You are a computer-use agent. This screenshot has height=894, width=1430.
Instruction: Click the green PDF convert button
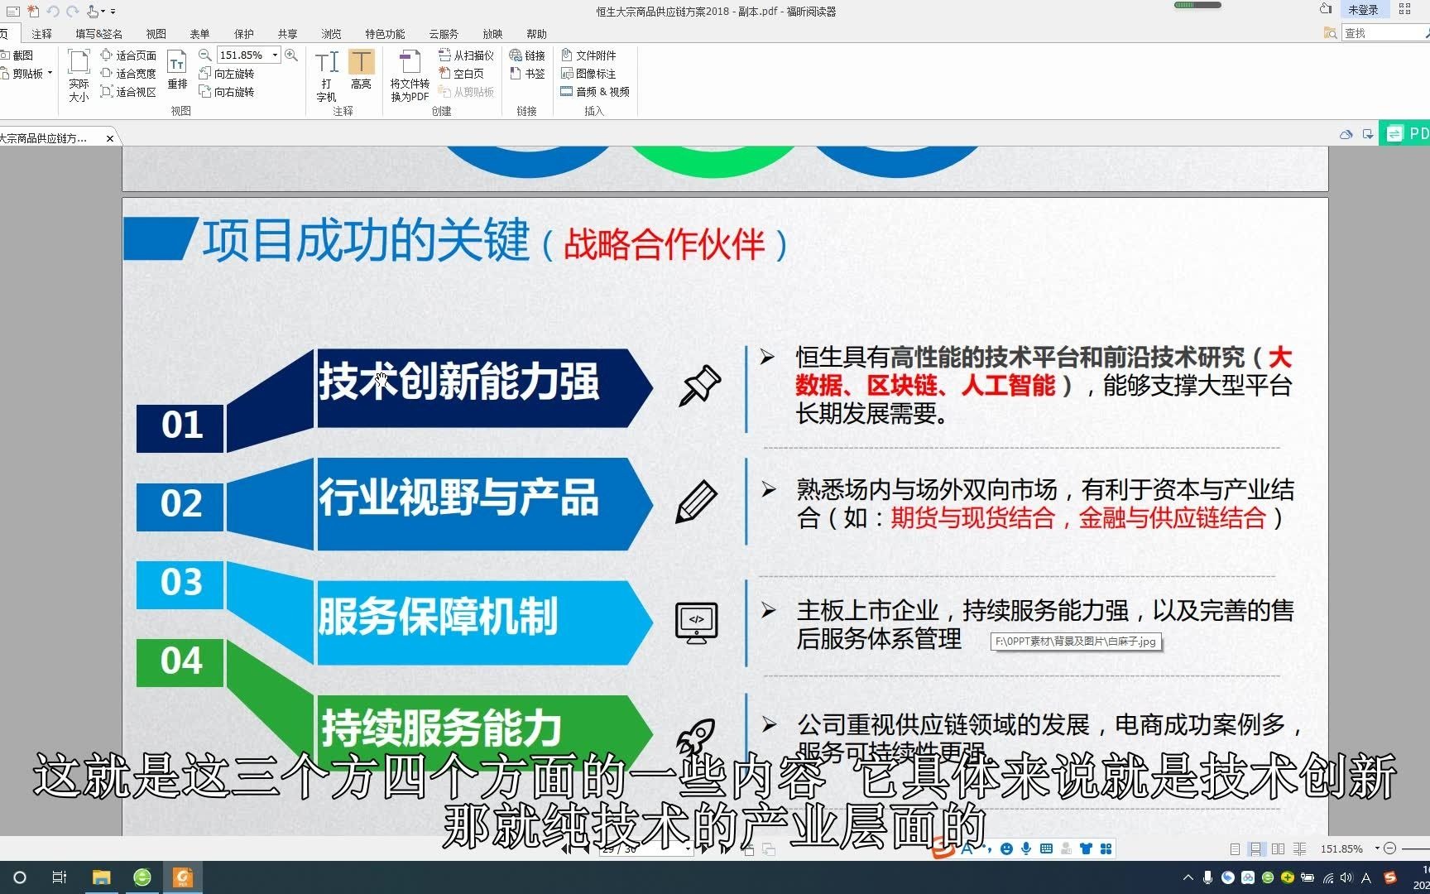click(1405, 133)
